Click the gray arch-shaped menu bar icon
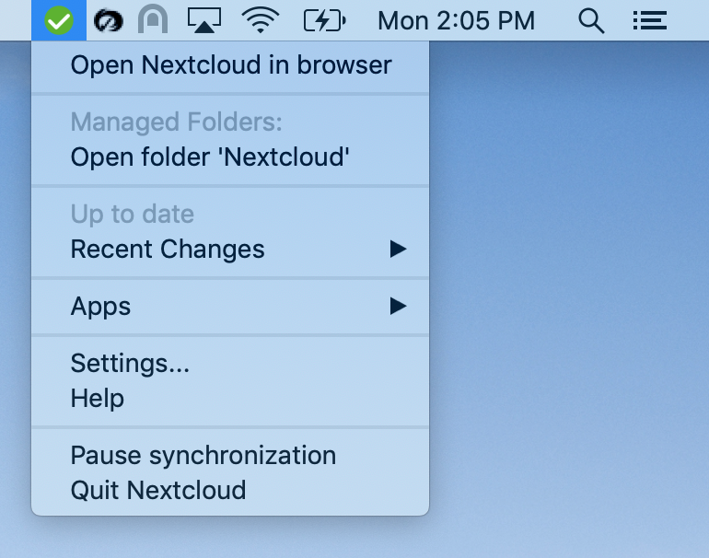The width and height of the screenshot is (709, 558). pos(153,20)
